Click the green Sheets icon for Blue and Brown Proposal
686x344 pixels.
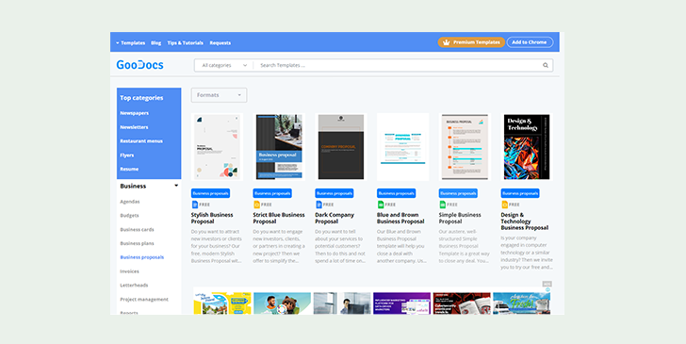pyautogui.click(x=381, y=205)
